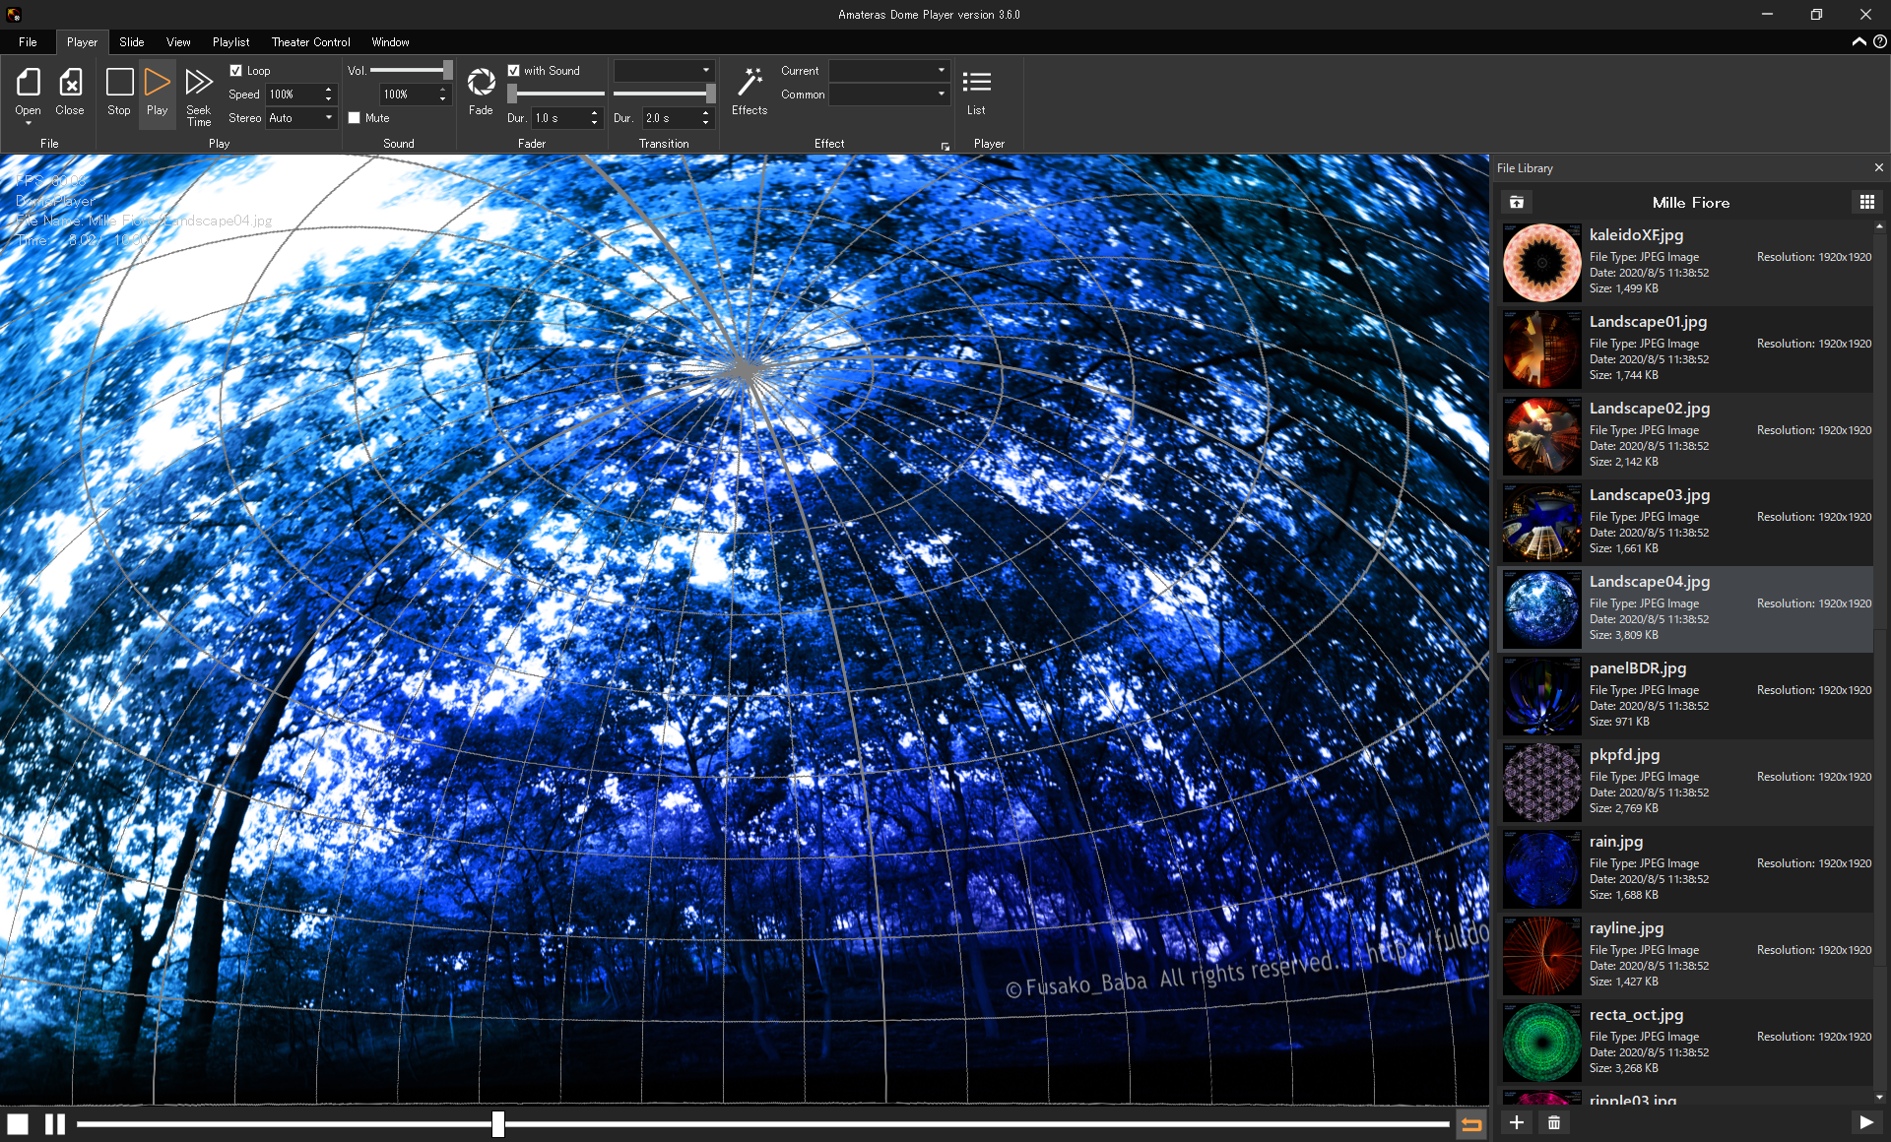Collapse the ribbon with the chevron icon

[x=1858, y=41]
